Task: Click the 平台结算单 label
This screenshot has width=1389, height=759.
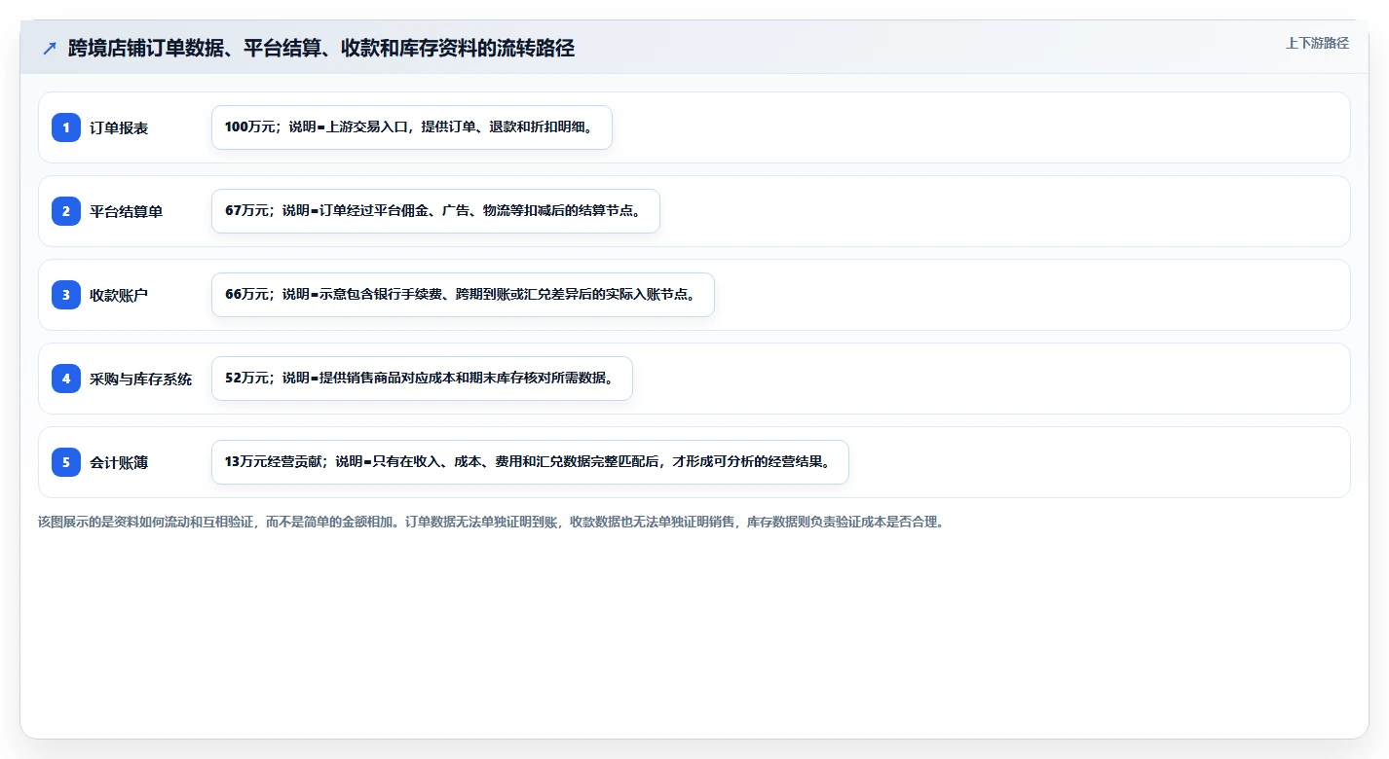Action: 127,211
